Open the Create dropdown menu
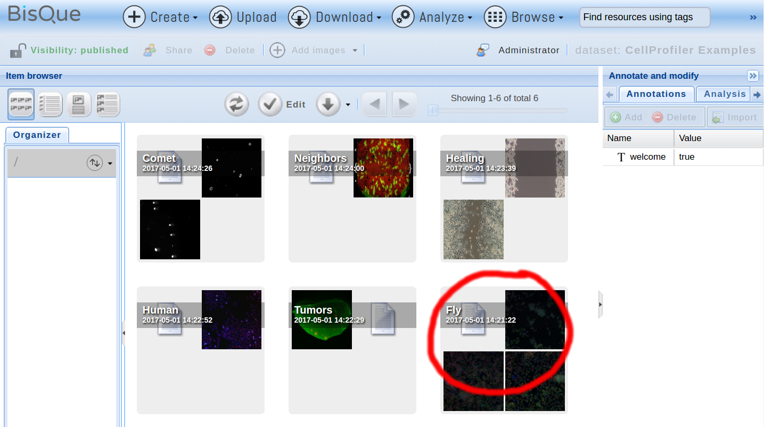 click(161, 17)
